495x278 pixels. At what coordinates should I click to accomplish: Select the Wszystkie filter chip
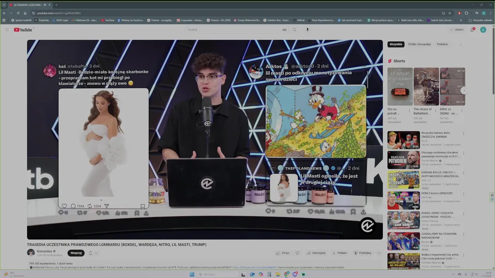396,44
